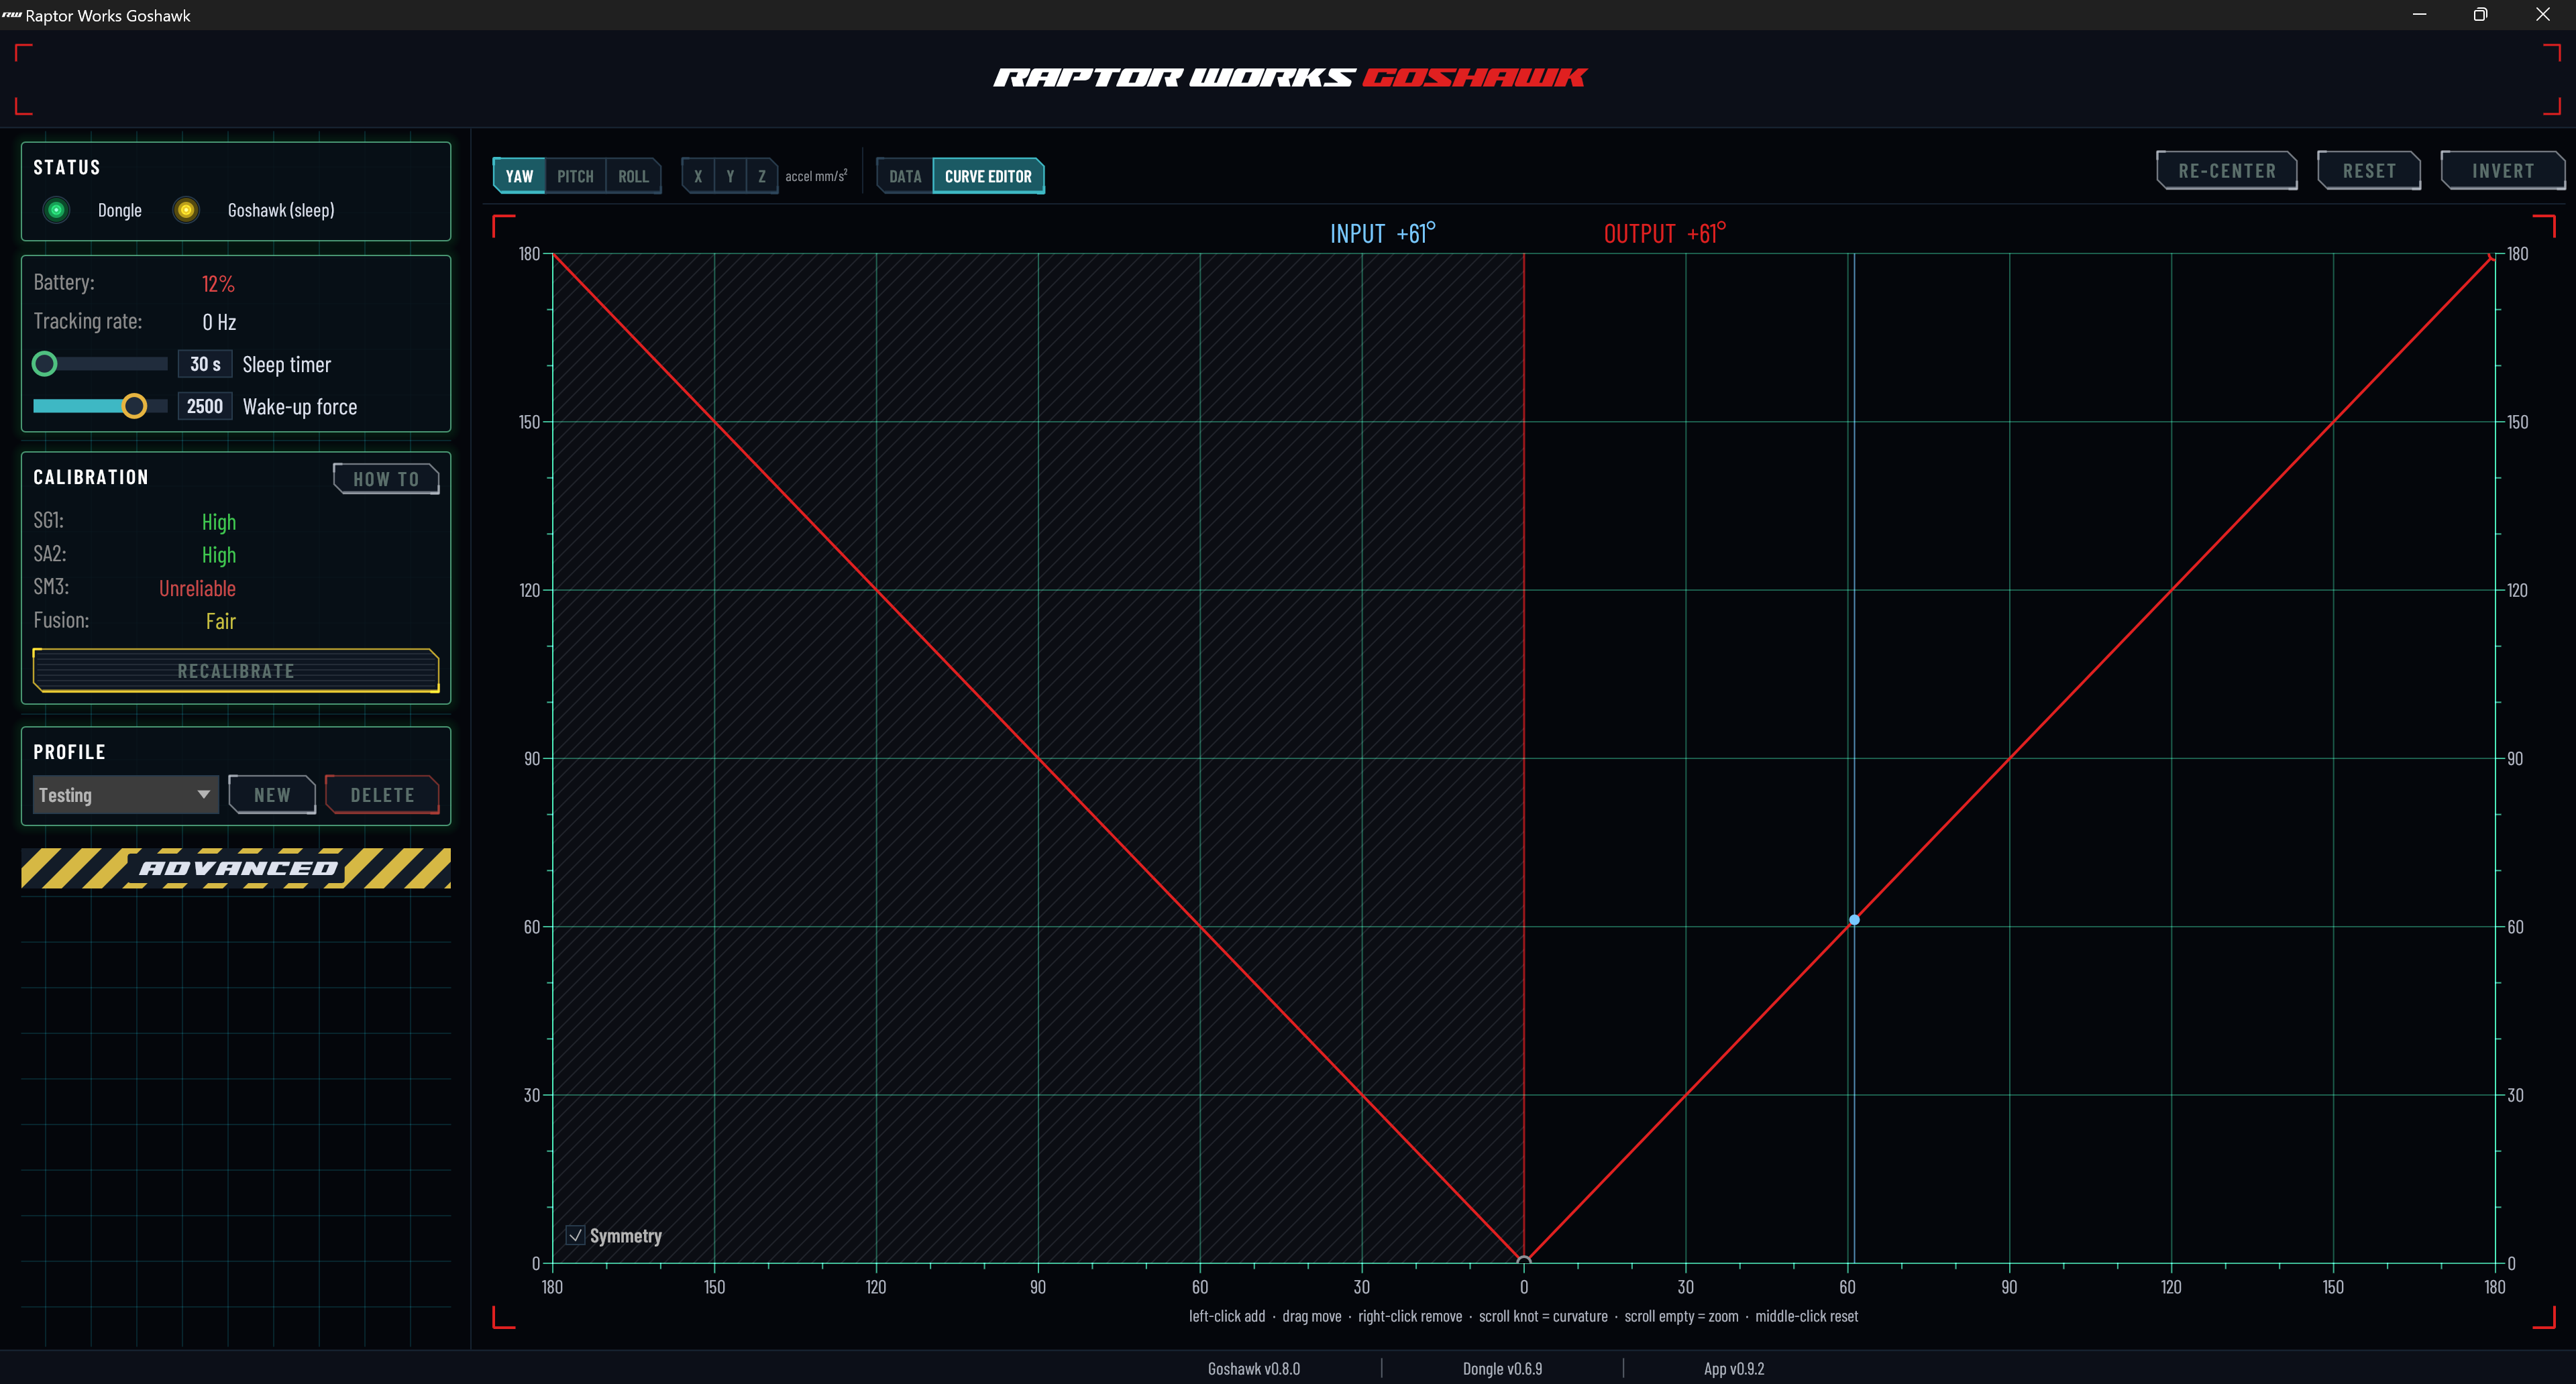Click the RESET button
This screenshot has width=2576, height=1384.
point(2369,171)
